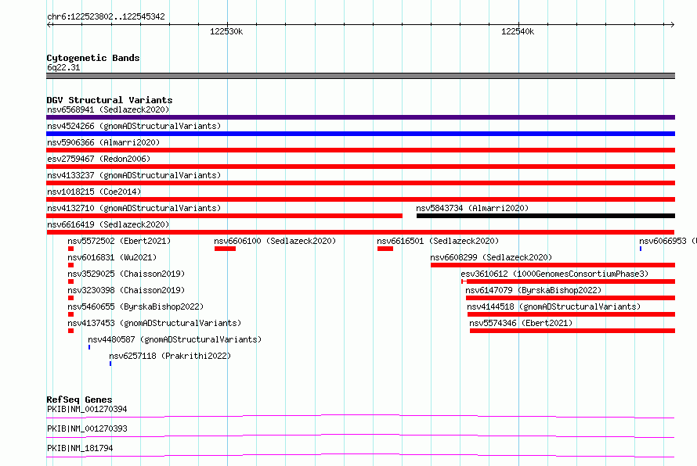Click nsv5460655 (ByrskaBishop2022) label
697x466 pixels.
135,306
